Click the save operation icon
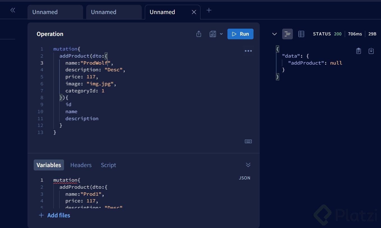This screenshot has height=228, width=381. (213, 34)
